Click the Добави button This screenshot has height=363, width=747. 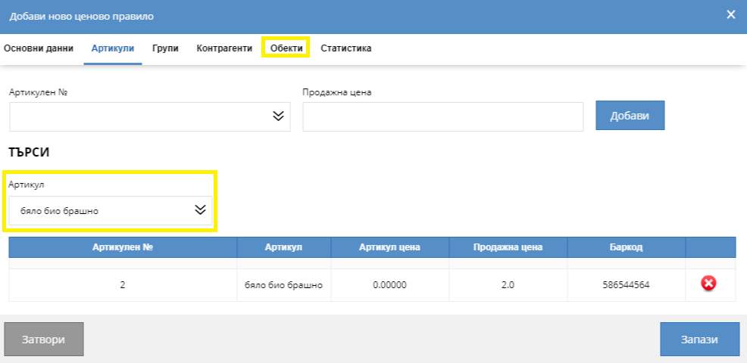pos(630,116)
